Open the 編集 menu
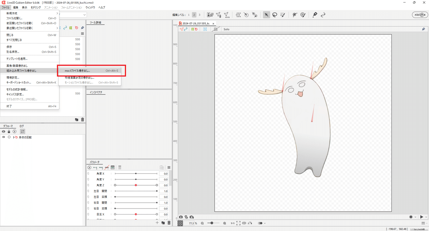 pos(16,8)
